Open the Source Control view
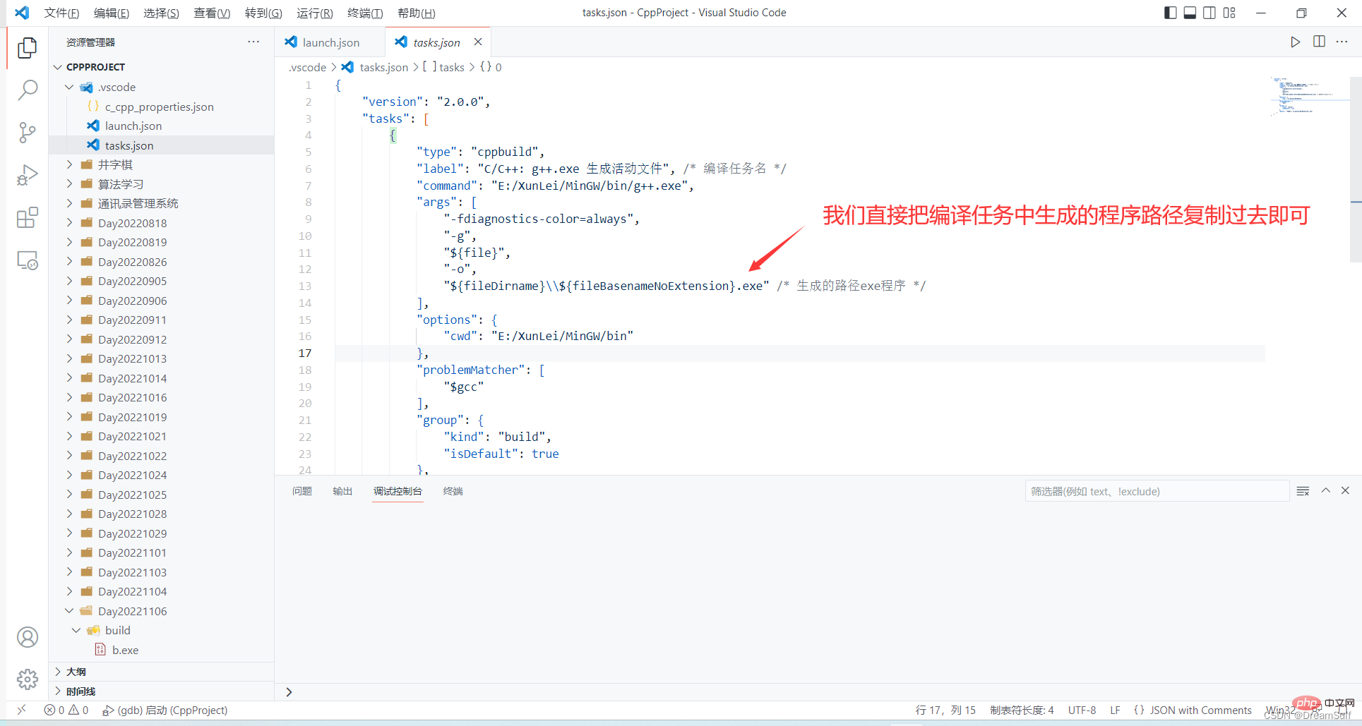Image resolution: width=1362 pixels, height=726 pixels. pyautogui.click(x=27, y=133)
